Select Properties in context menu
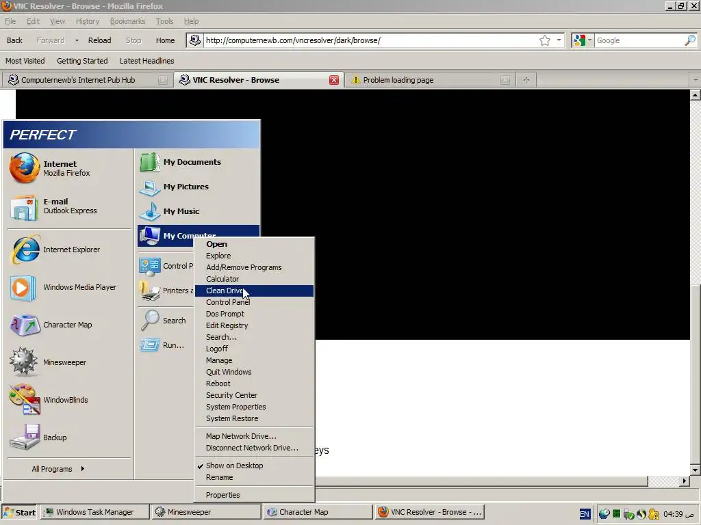This screenshot has height=525, width=701. (255, 495)
